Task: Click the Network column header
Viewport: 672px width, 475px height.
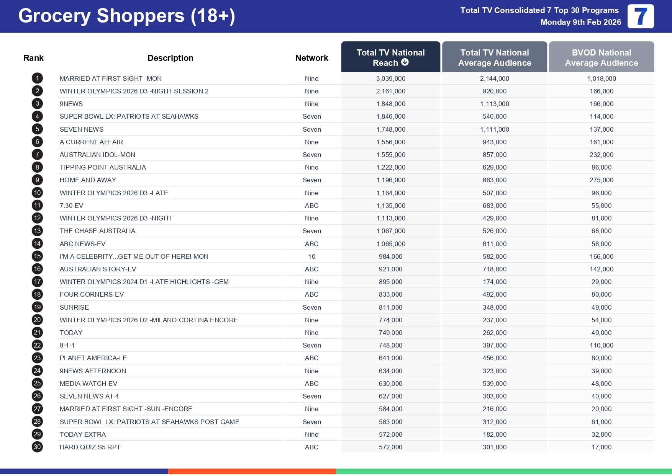Action: pyautogui.click(x=311, y=58)
